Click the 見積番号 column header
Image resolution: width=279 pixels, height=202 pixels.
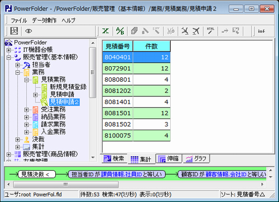[118, 46]
